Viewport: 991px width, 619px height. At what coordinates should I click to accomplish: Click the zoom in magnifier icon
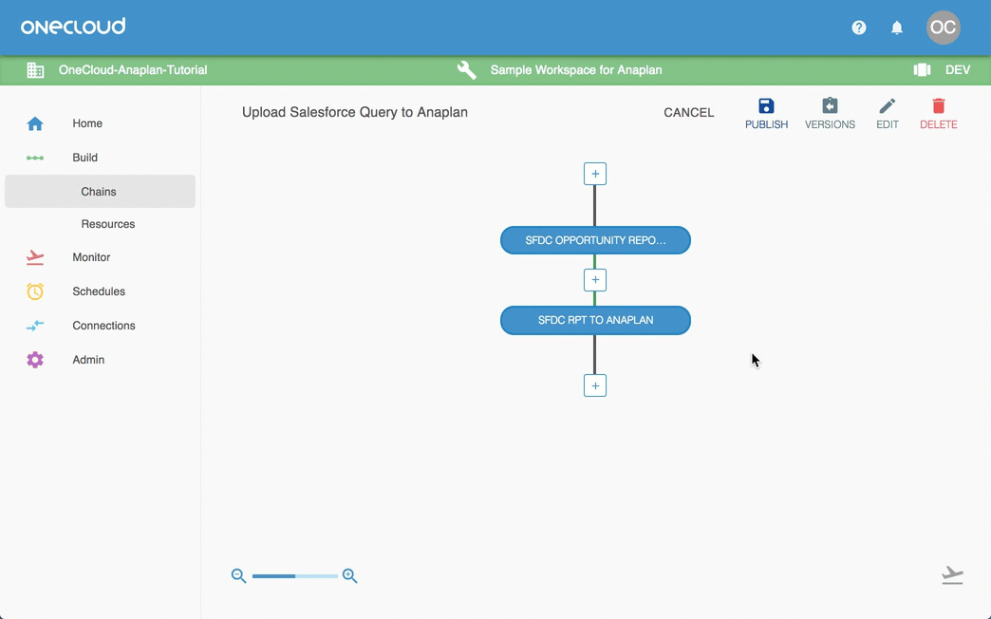(349, 575)
